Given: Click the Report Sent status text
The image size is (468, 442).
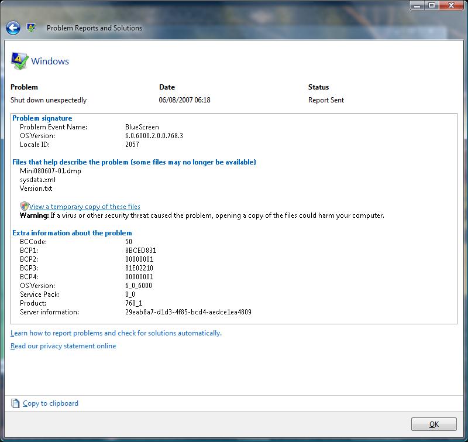Looking at the screenshot, I should tap(326, 100).
